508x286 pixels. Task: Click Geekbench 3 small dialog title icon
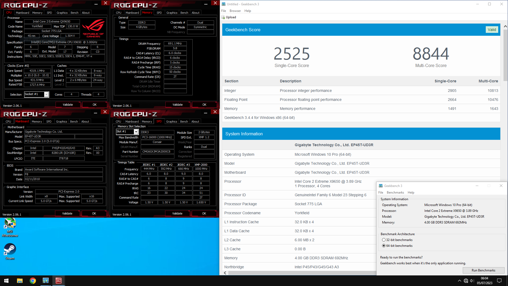tap(380, 186)
